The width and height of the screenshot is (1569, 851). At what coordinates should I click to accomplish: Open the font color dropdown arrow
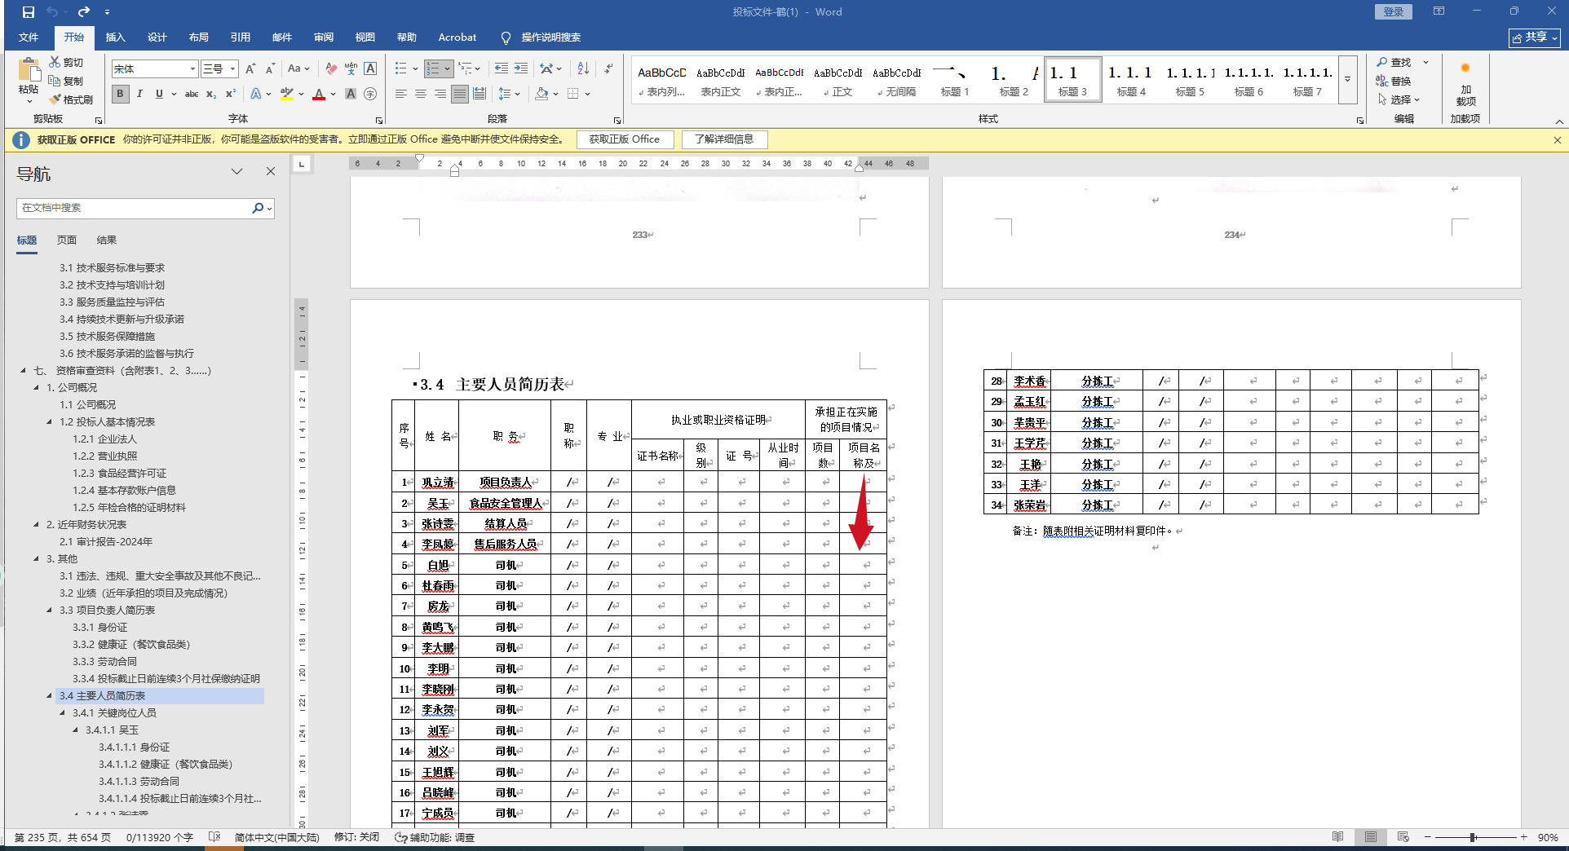click(x=334, y=94)
